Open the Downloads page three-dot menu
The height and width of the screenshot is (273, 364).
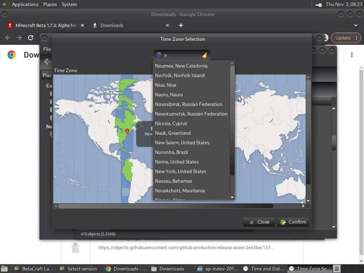[352, 55]
